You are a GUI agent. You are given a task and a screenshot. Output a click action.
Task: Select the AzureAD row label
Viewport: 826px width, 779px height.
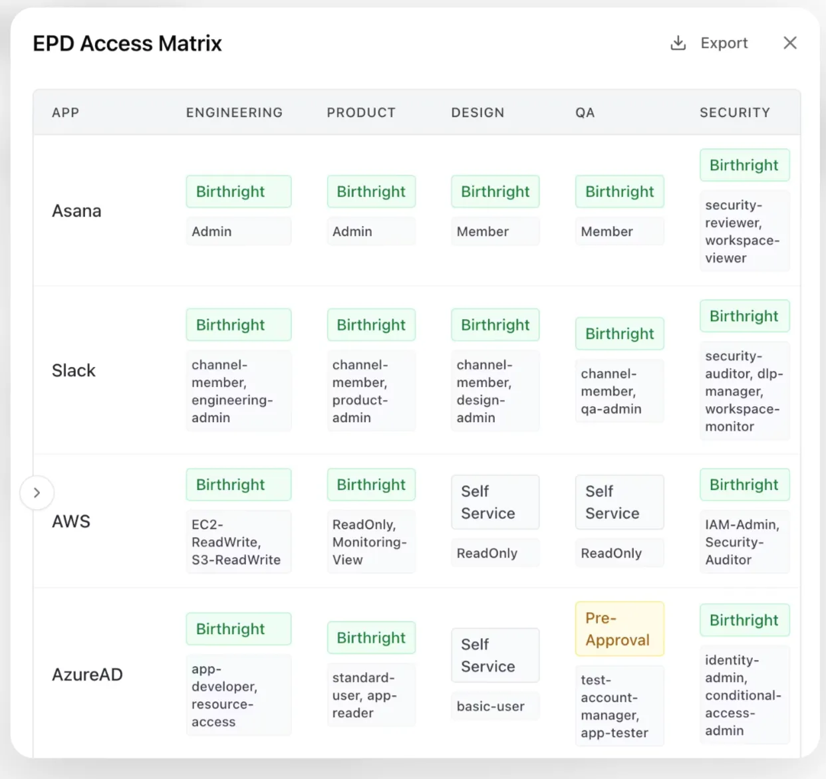click(x=87, y=675)
